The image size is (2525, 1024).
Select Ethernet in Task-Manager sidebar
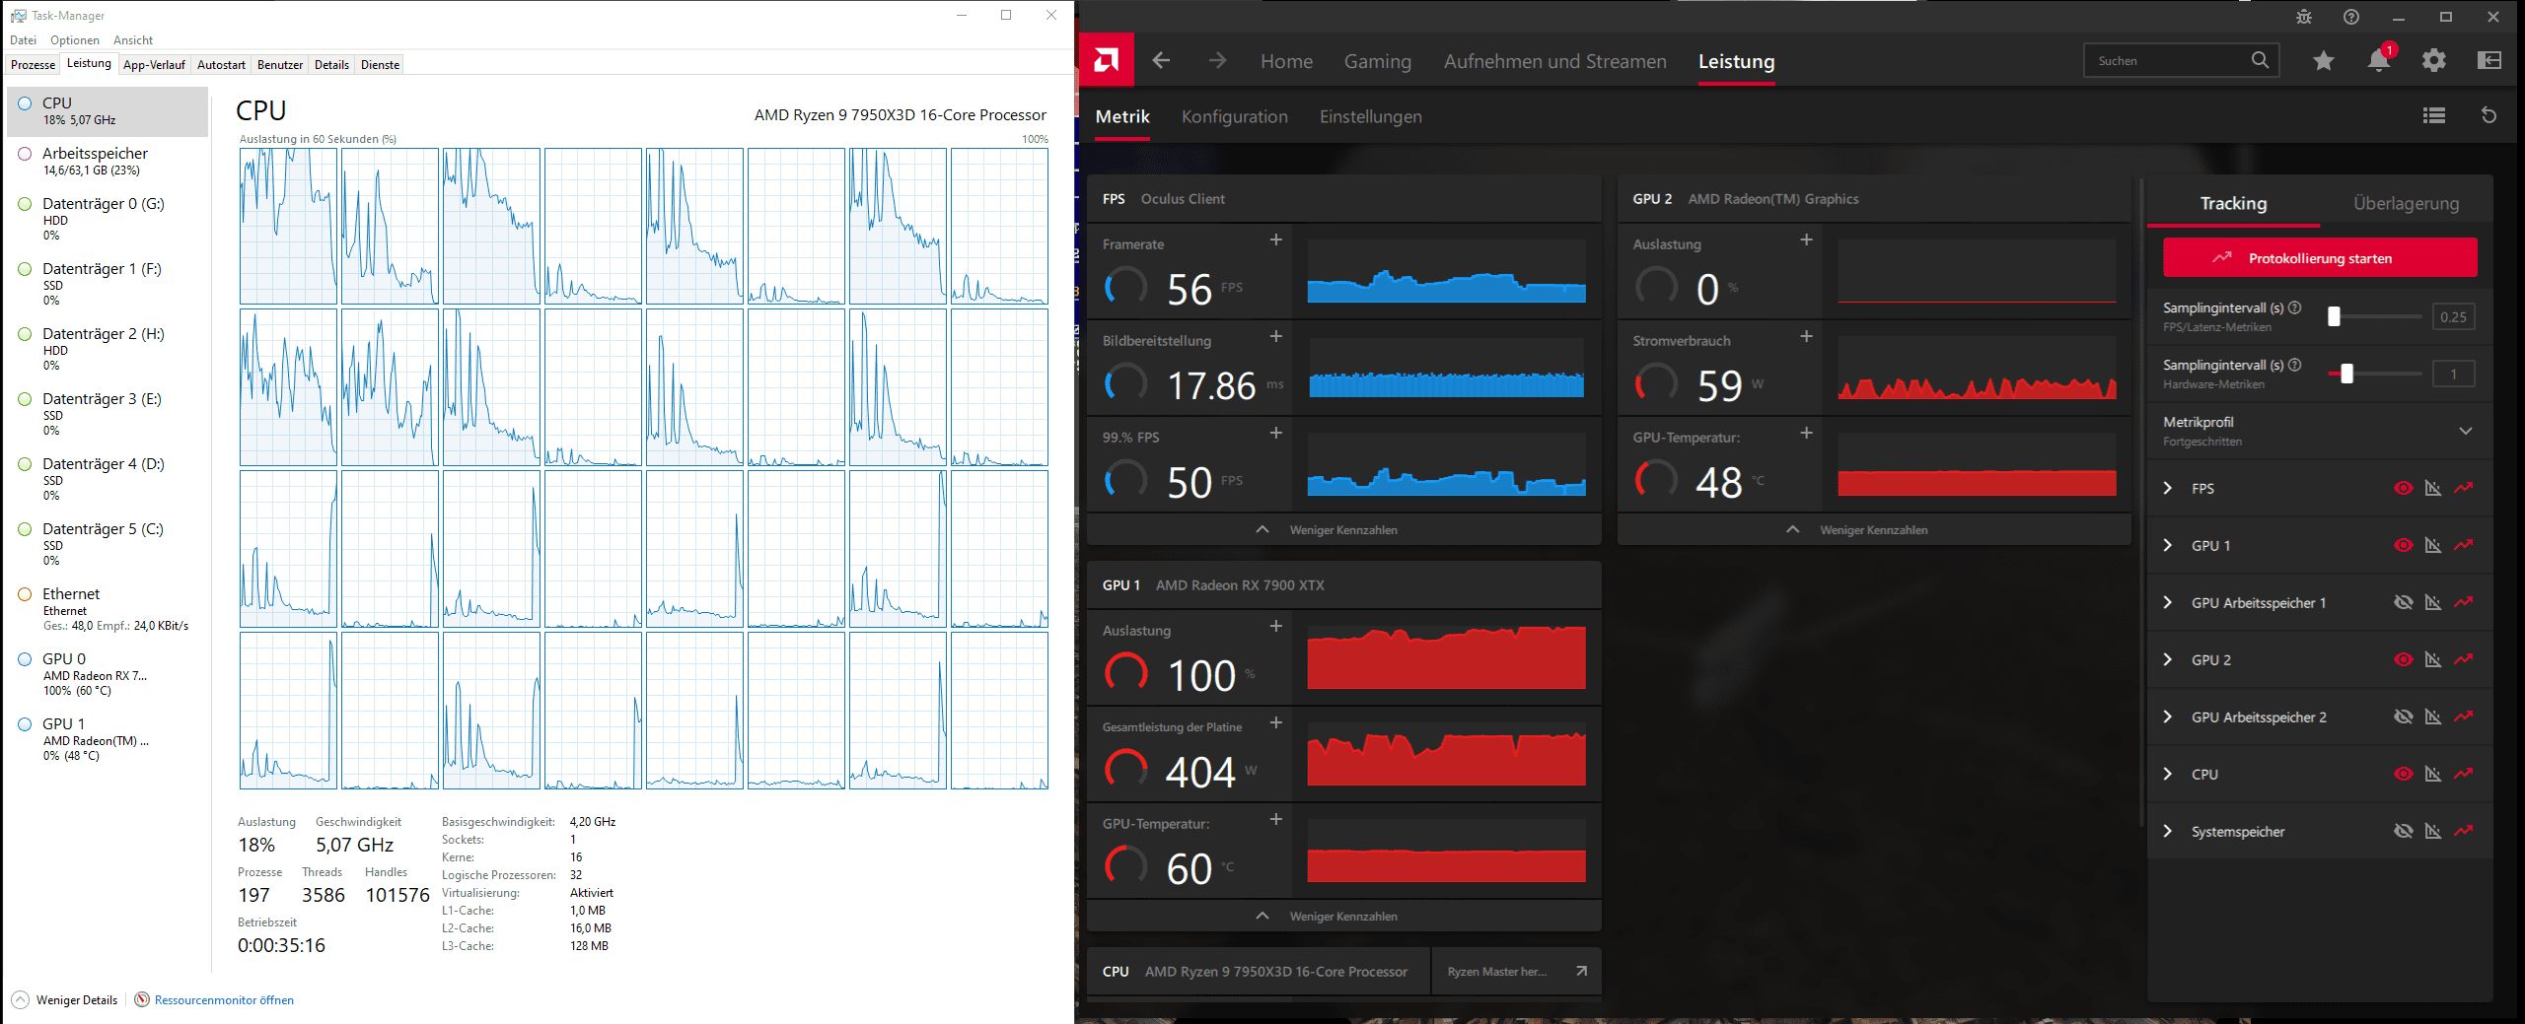coord(108,609)
